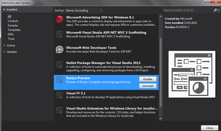Click the Visual F# 3.1 extension icon
This screenshot has height=131, width=221.
[60, 95]
